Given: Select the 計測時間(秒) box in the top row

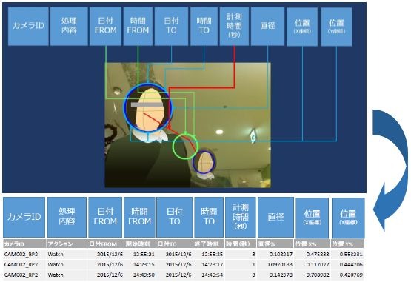Looking at the screenshot, I should [x=234, y=26].
